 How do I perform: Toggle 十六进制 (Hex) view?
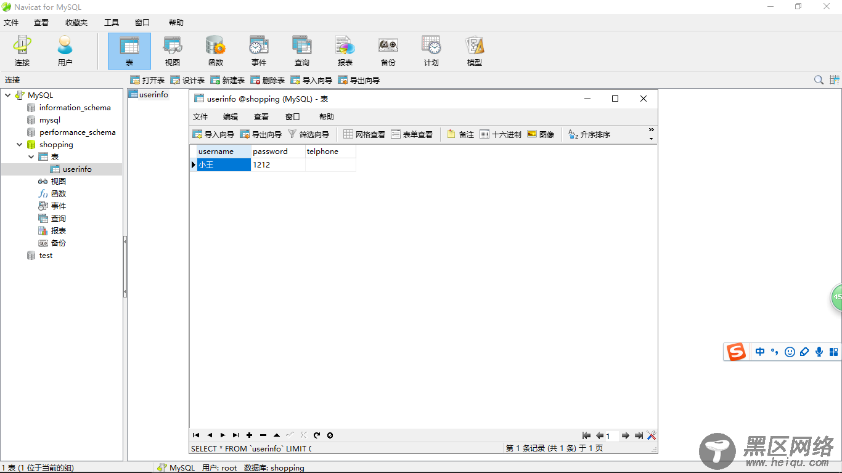tap(501, 134)
